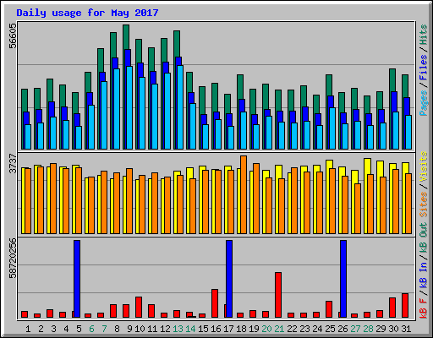The width and height of the screenshot is (433, 338).
Task: Select day label 23 on the axis
Action: coord(304,329)
